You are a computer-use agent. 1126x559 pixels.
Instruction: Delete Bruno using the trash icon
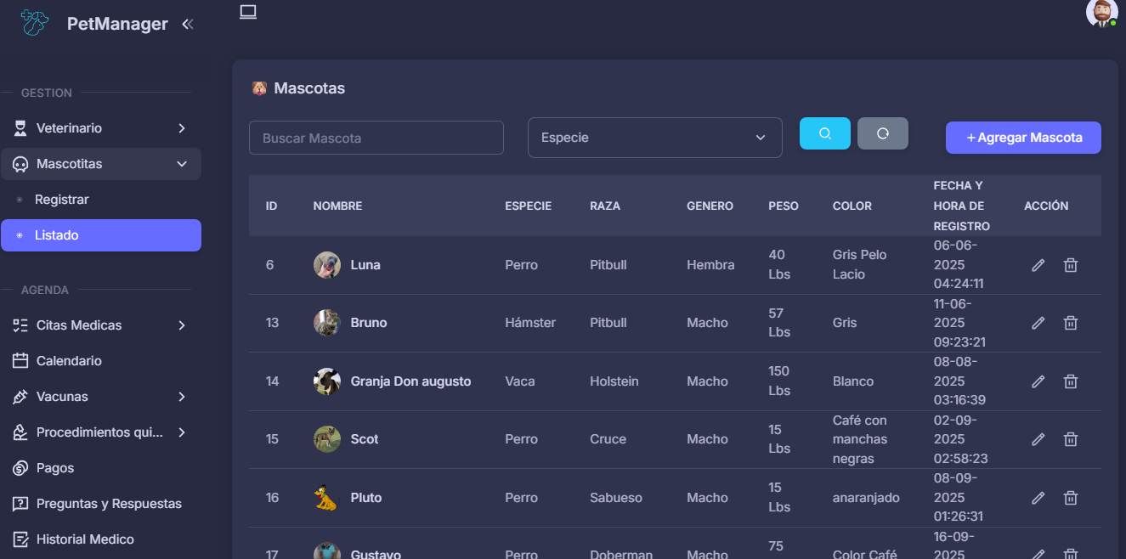(x=1071, y=323)
